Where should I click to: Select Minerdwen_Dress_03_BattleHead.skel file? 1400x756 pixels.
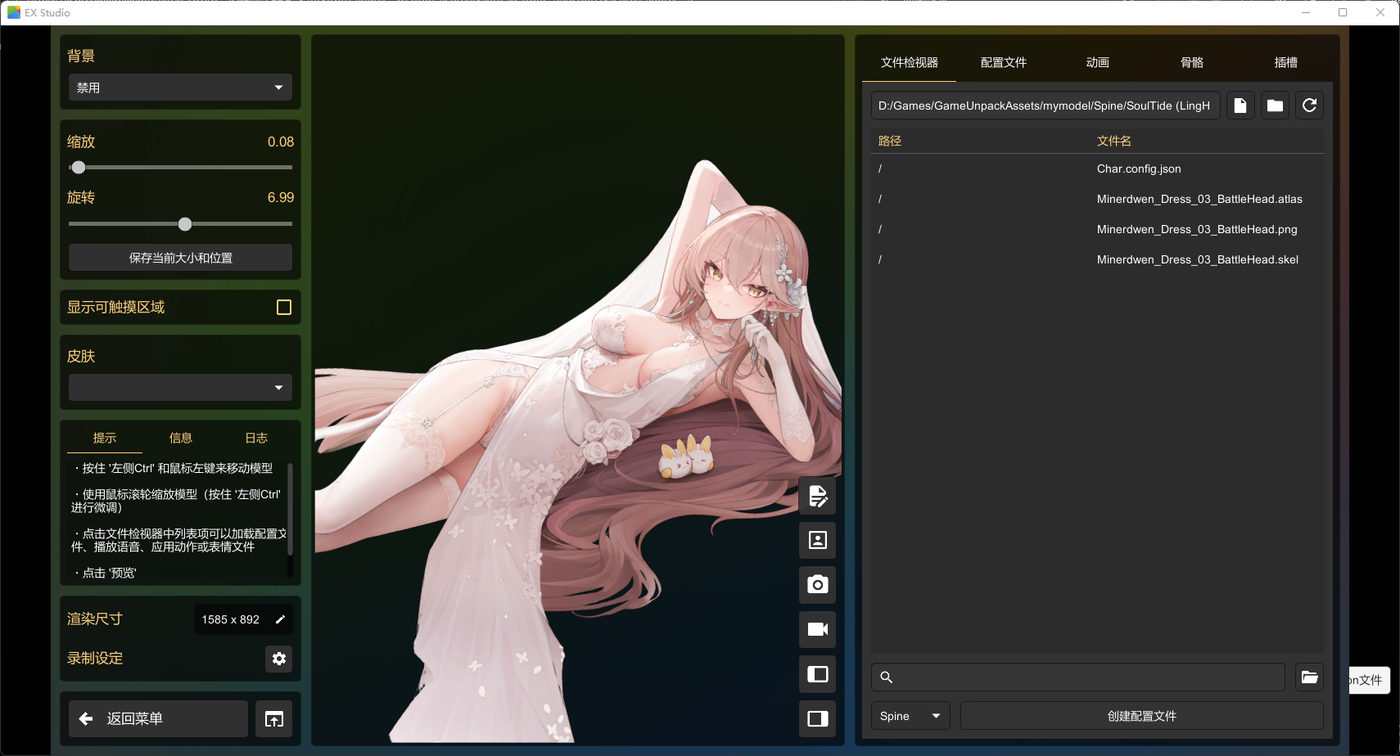(x=1097, y=260)
